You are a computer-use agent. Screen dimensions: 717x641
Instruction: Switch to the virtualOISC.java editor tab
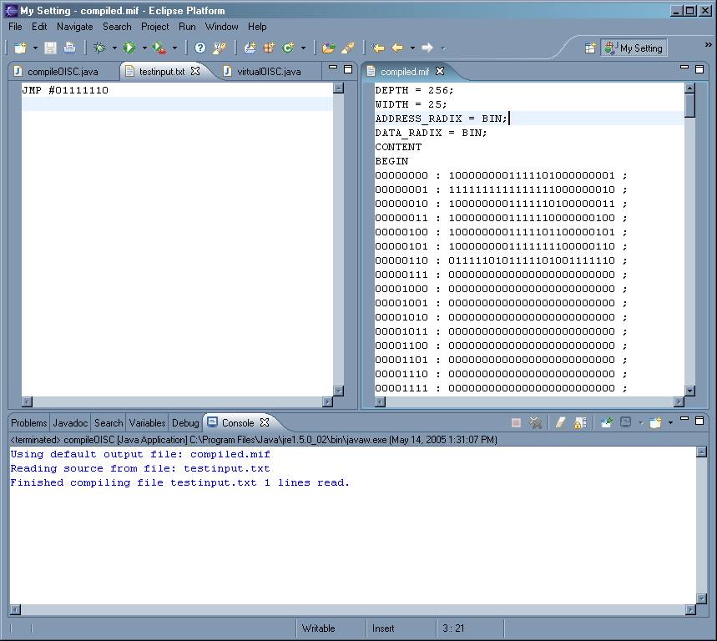pos(261,71)
